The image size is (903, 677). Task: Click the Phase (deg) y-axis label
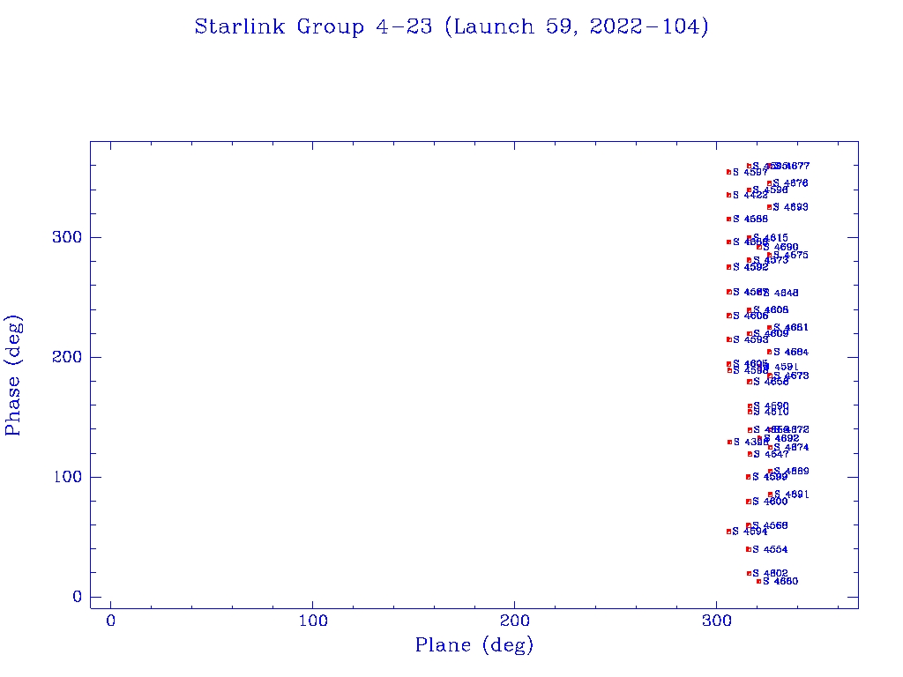pyautogui.click(x=13, y=376)
